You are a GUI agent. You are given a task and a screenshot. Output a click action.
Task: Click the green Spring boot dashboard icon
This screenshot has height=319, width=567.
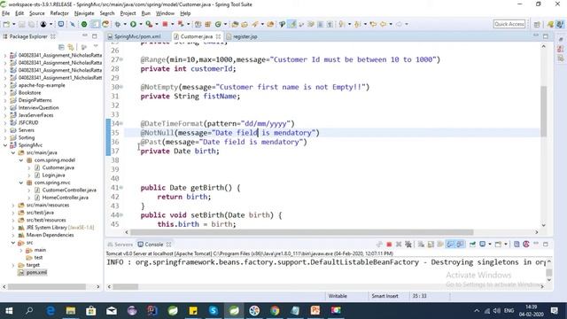(x=84, y=24)
